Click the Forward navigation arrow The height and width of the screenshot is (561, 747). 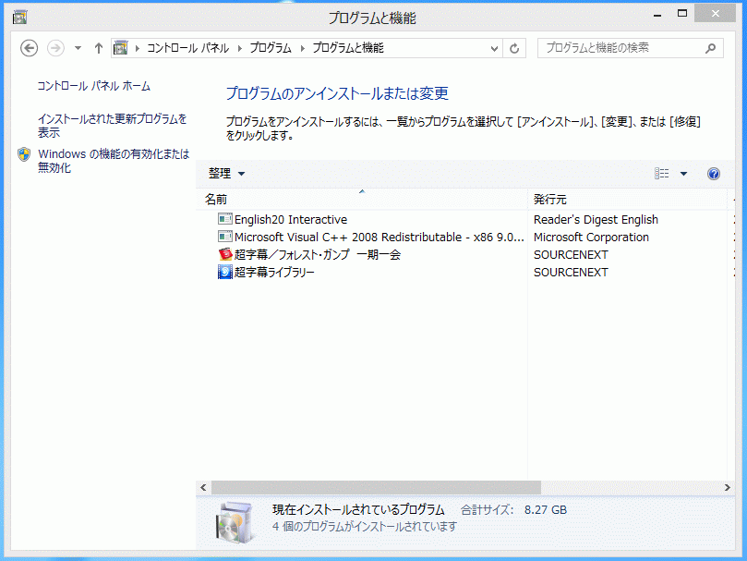point(55,48)
